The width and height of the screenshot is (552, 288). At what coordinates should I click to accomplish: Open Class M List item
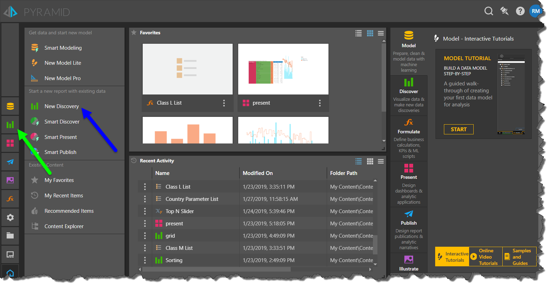(179, 248)
